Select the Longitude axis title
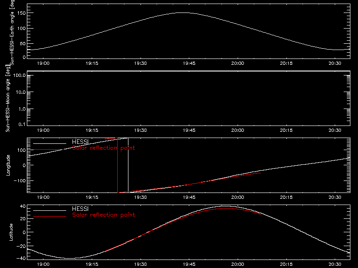Viewport: 358px width, 268px height. tap(8, 165)
